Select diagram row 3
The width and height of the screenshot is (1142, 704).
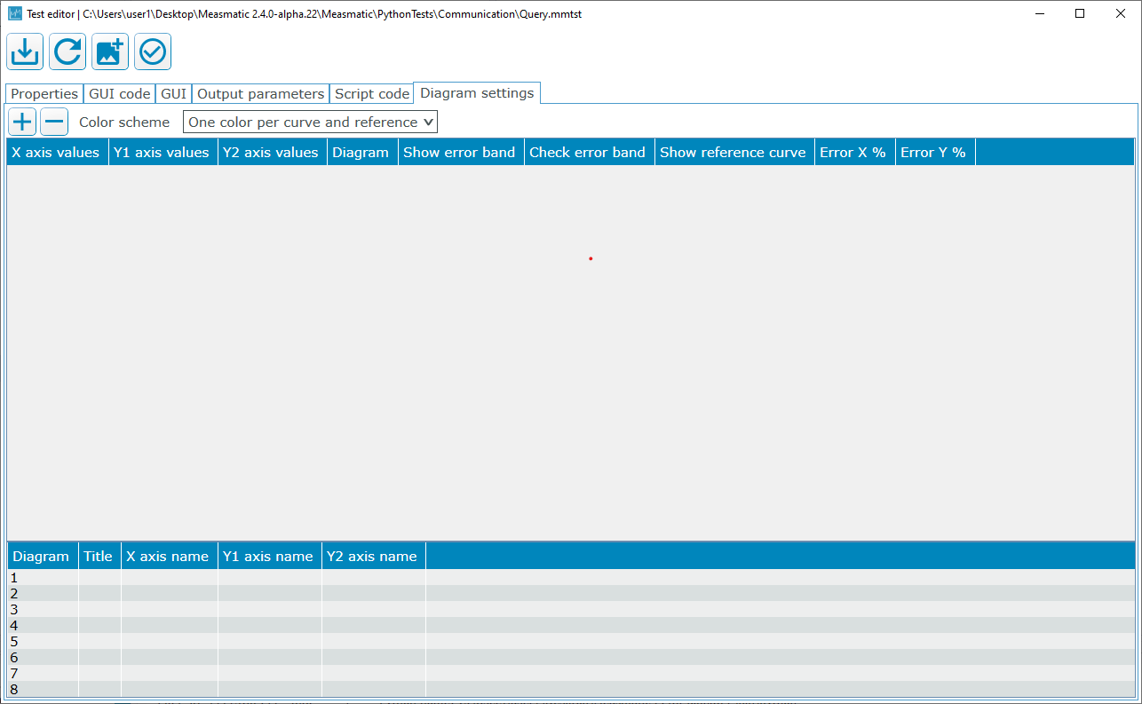pyautogui.click(x=571, y=609)
